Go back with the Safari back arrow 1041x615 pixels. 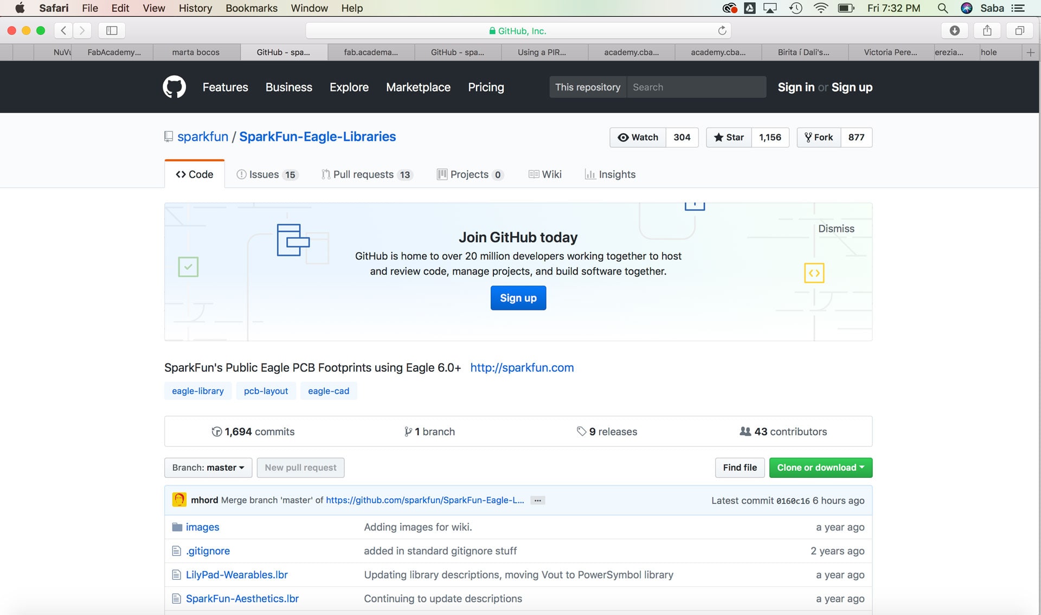63,30
